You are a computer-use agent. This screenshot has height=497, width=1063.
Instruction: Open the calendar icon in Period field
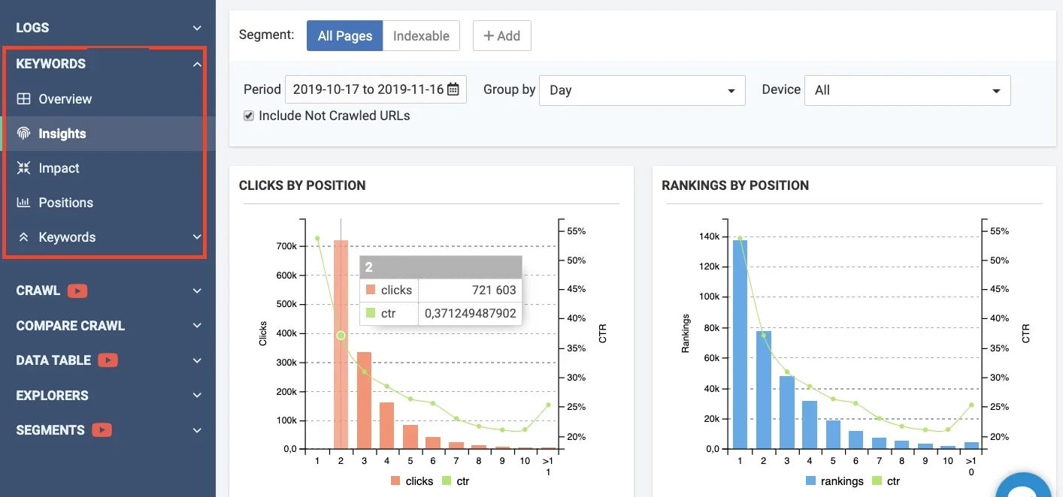pyautogui.click(x=453, y=89)
